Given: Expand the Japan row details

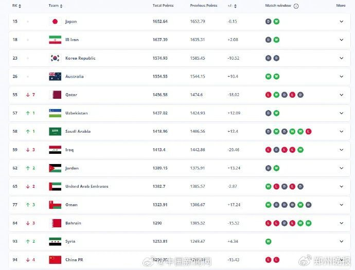Looking at the screenshot, I should (342, 22).
